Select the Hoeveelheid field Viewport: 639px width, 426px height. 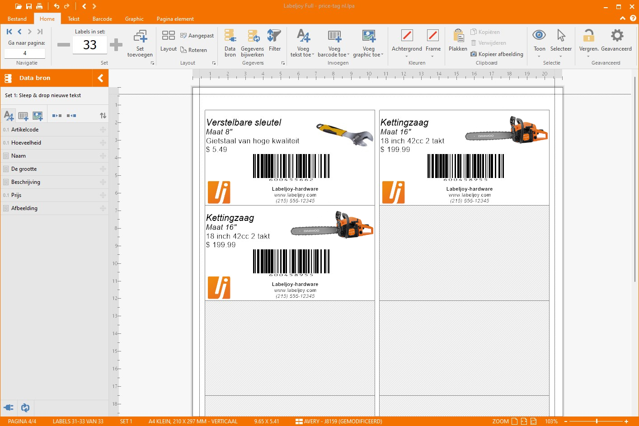pos(54,143)
